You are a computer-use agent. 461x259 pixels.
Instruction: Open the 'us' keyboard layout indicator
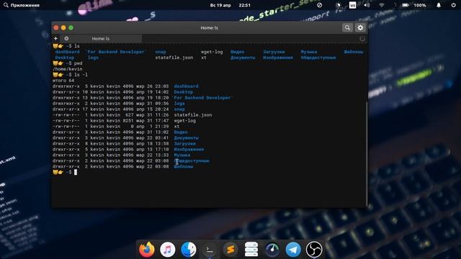pyautogui.click(x=352, y=5)
